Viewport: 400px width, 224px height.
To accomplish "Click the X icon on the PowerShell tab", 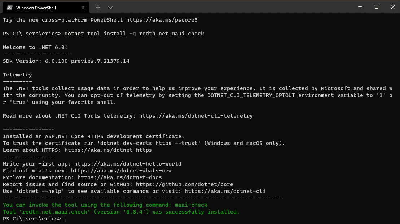I will pos(83,7).
